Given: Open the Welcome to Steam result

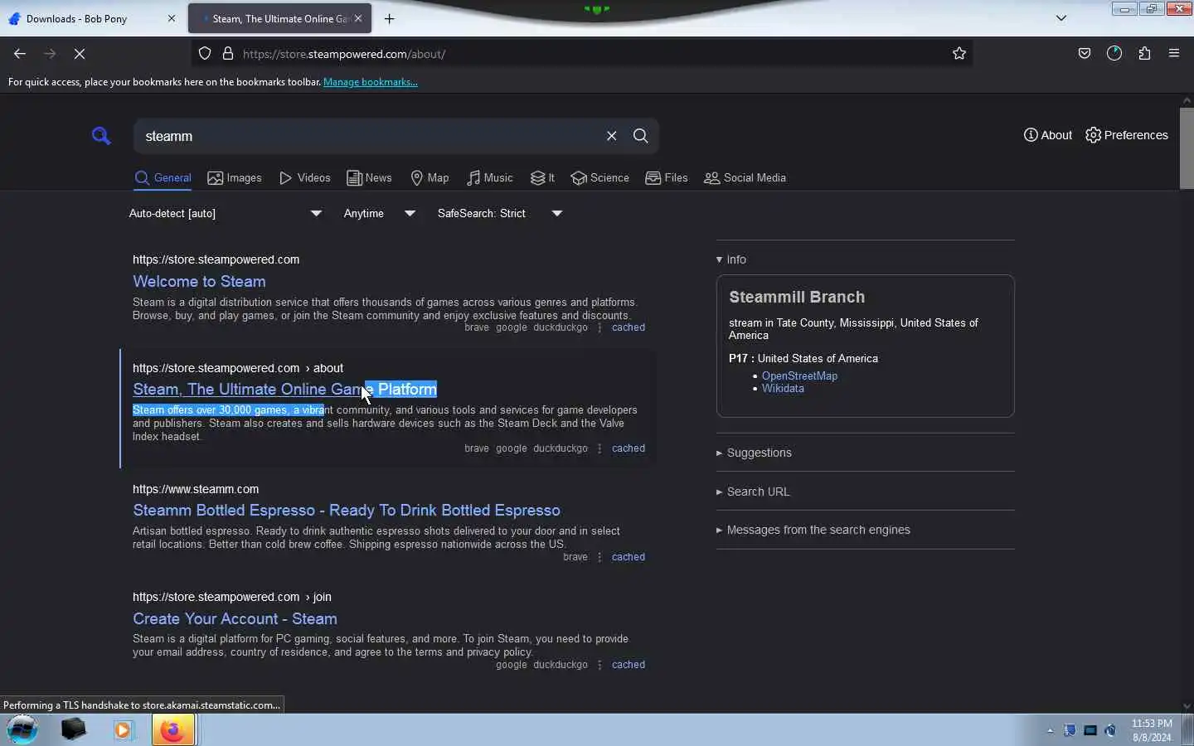Looking at the screenshot, I should click(199, 282).
